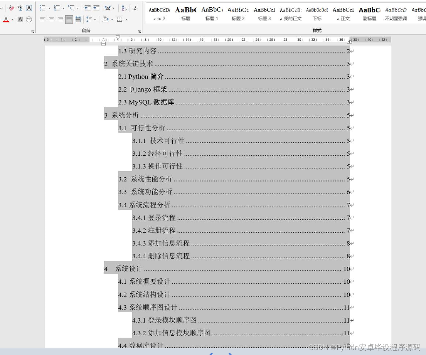Click the Increase Indent icon
The width and height of the screenshot is (426, 355).
(96, 8)
